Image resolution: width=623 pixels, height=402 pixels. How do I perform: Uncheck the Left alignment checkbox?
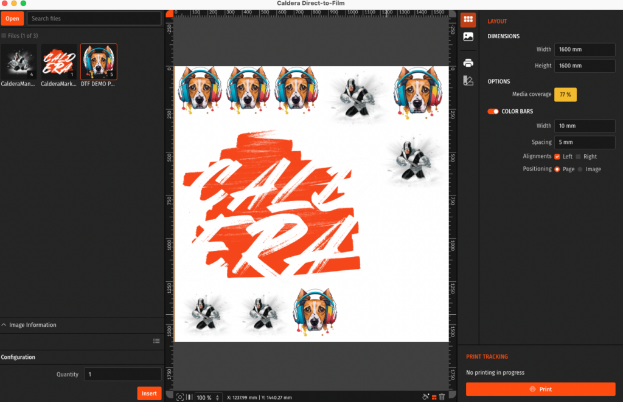(557, 157)
